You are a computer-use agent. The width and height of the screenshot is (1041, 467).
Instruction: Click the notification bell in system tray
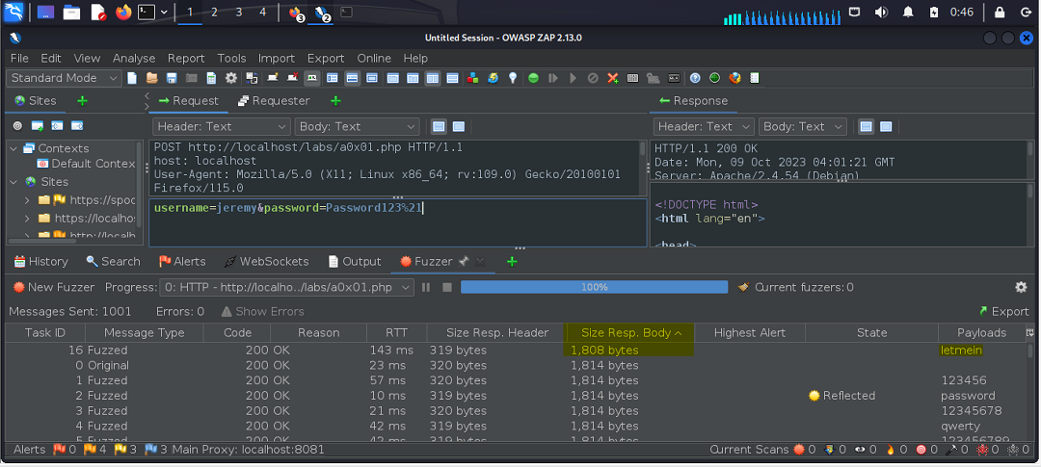pos(908,12)
